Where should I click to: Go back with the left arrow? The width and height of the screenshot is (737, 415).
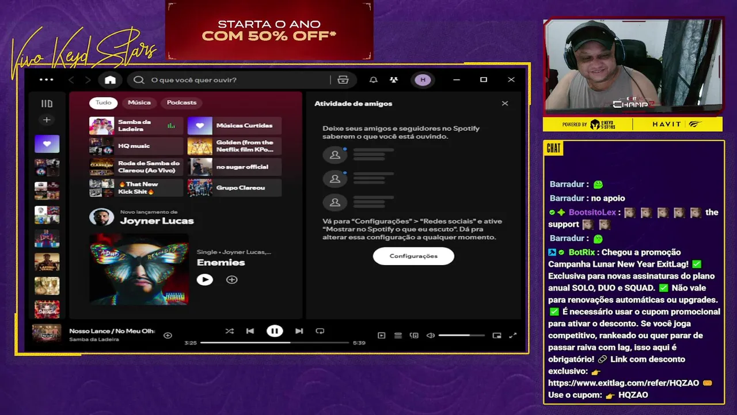[71, 80]
